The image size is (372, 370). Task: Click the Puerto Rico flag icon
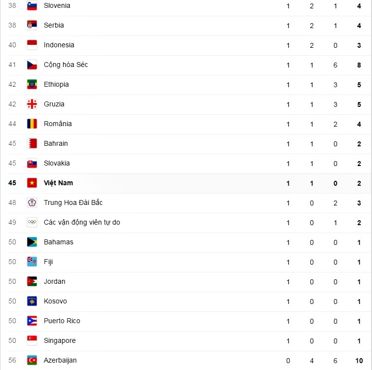coord(32,321)
